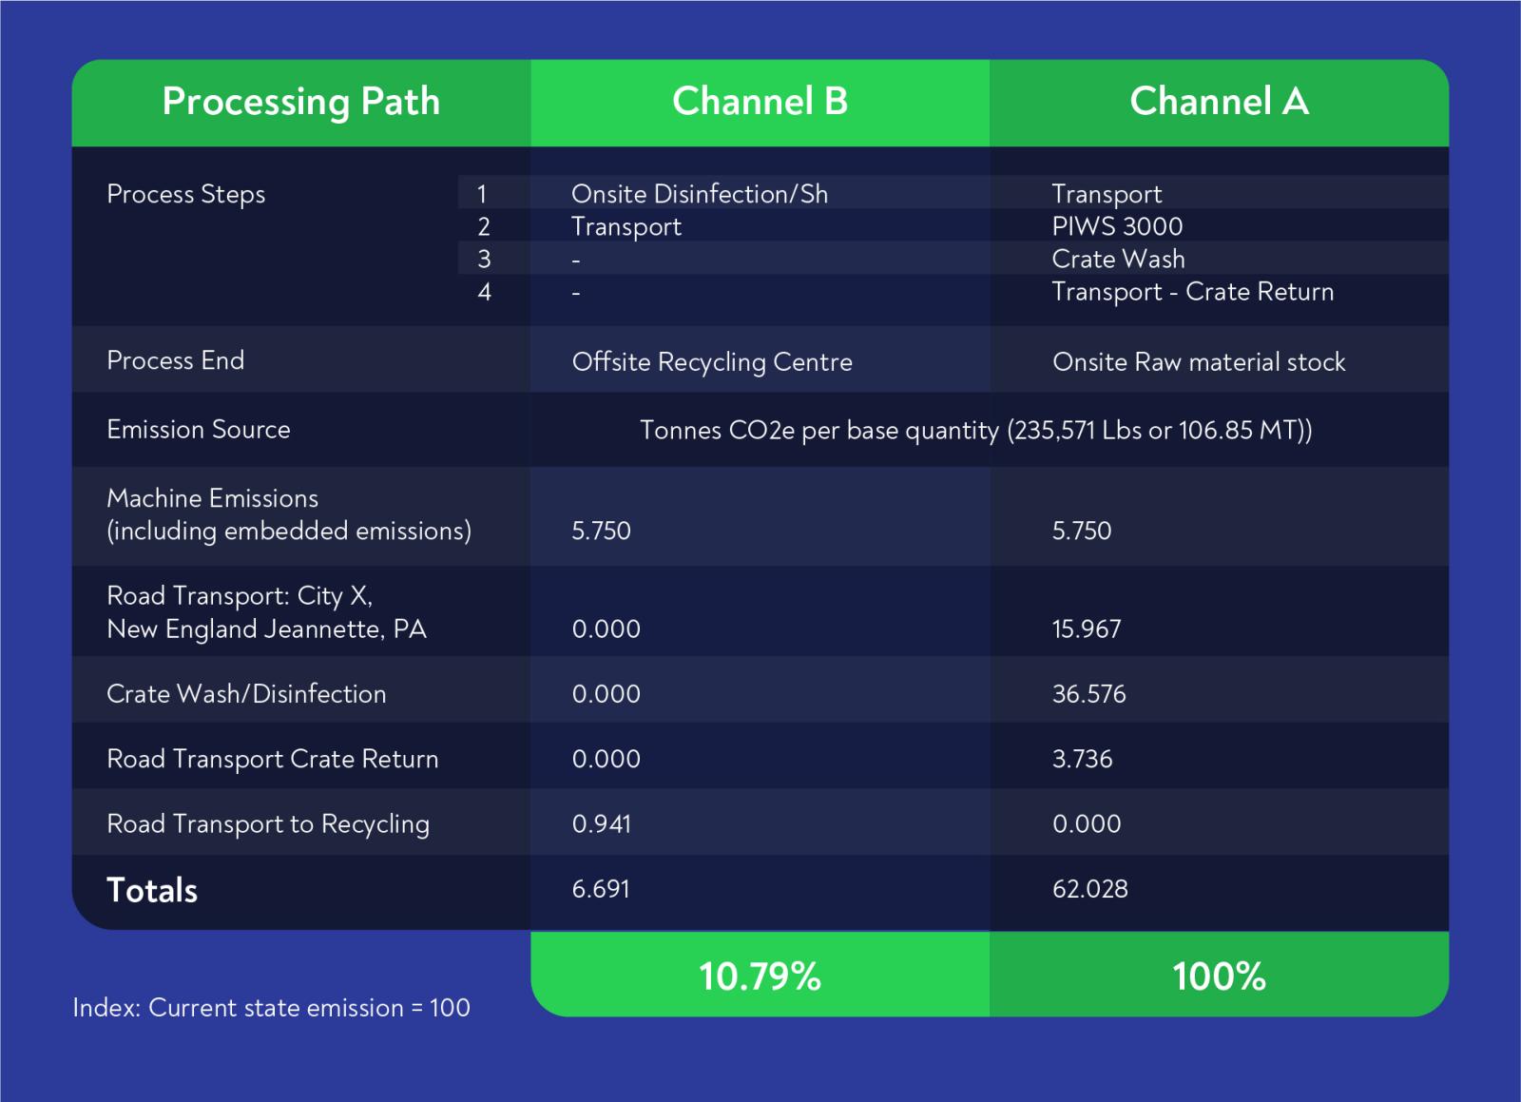The image size is (1521, 1102).
Task: Select the 0.941 recycling transport value
Action: 601,823
